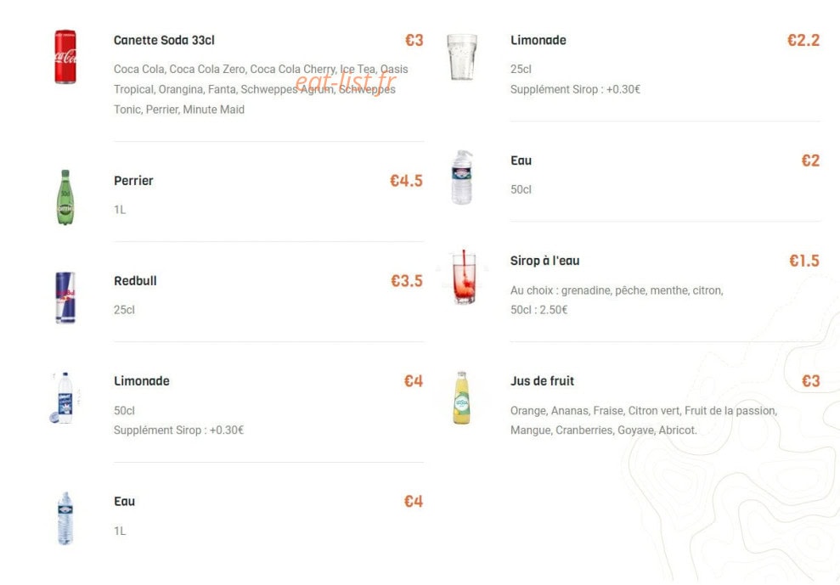
Task: Click the Eau 1L title
Action: pyautogui.click(x=124, y=502)
